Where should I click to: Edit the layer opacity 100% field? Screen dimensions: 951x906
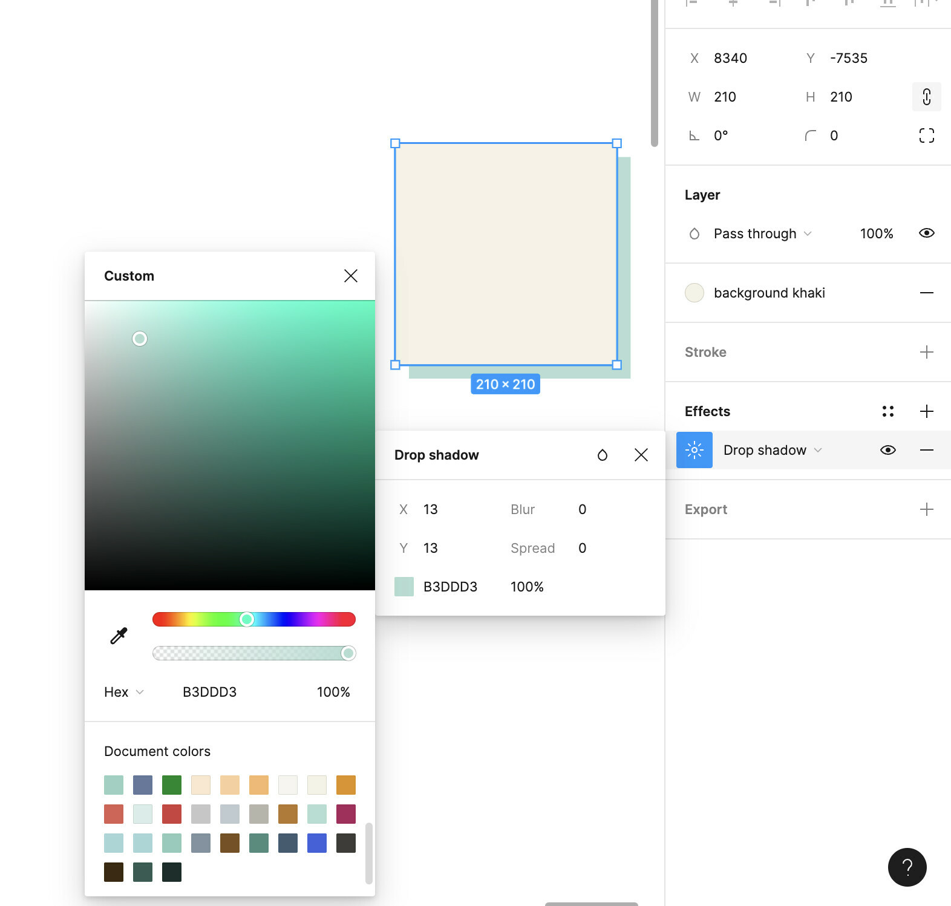[877, 233]
